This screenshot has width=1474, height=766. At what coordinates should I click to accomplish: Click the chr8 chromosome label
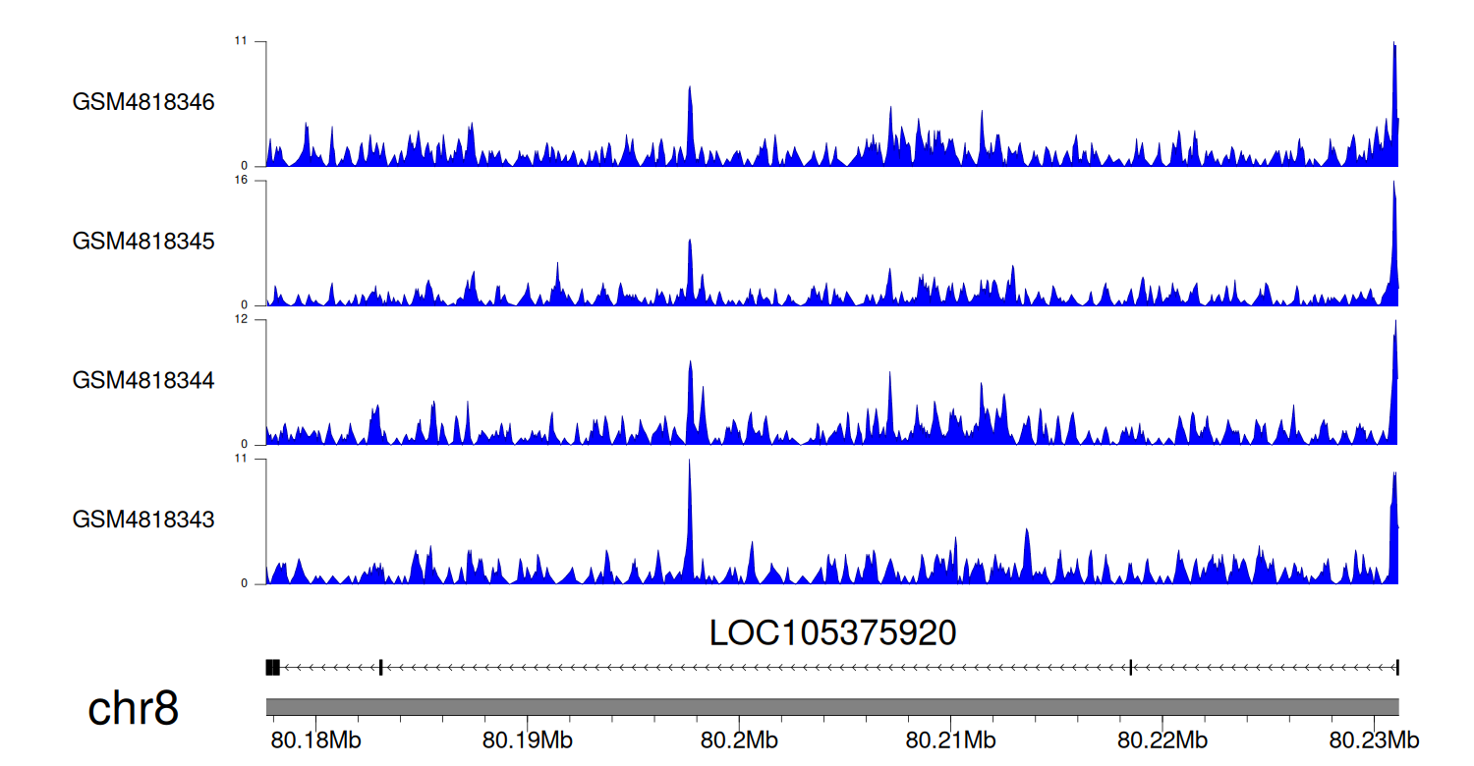(x=134, y=708)
